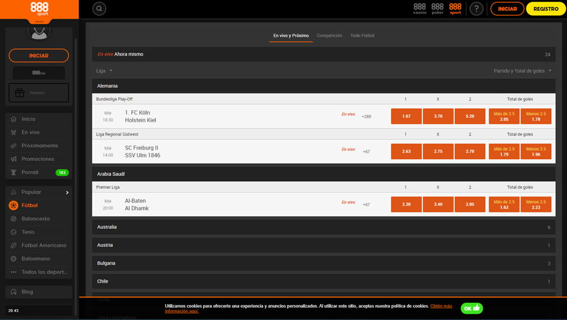Accept cookies with OK button
Viewport: 567px width, 320px height.
[472, 308]
